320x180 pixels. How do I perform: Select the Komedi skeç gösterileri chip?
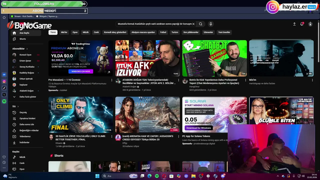(x=115, y=32)
